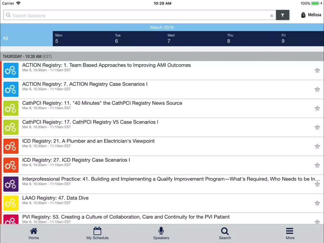Viewport: 324px width, 243px height.
Task: Open Melissa's profile avatar
Action: pos(303,15)
